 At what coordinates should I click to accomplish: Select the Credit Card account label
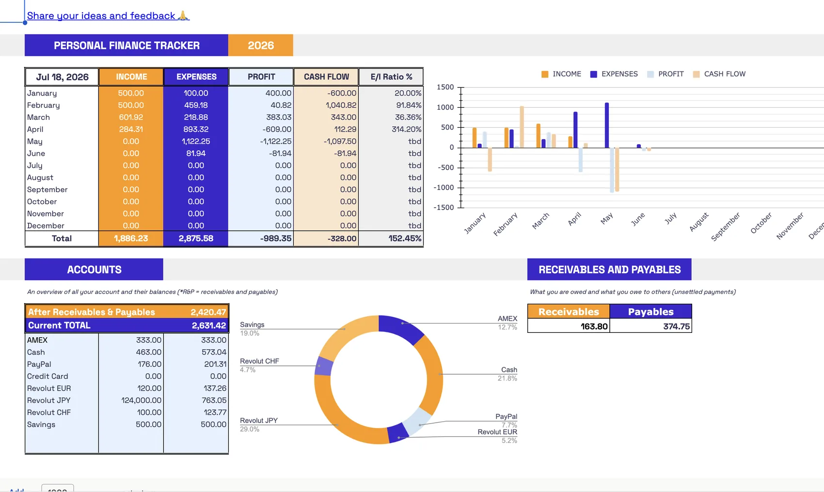tap(62, 377)
